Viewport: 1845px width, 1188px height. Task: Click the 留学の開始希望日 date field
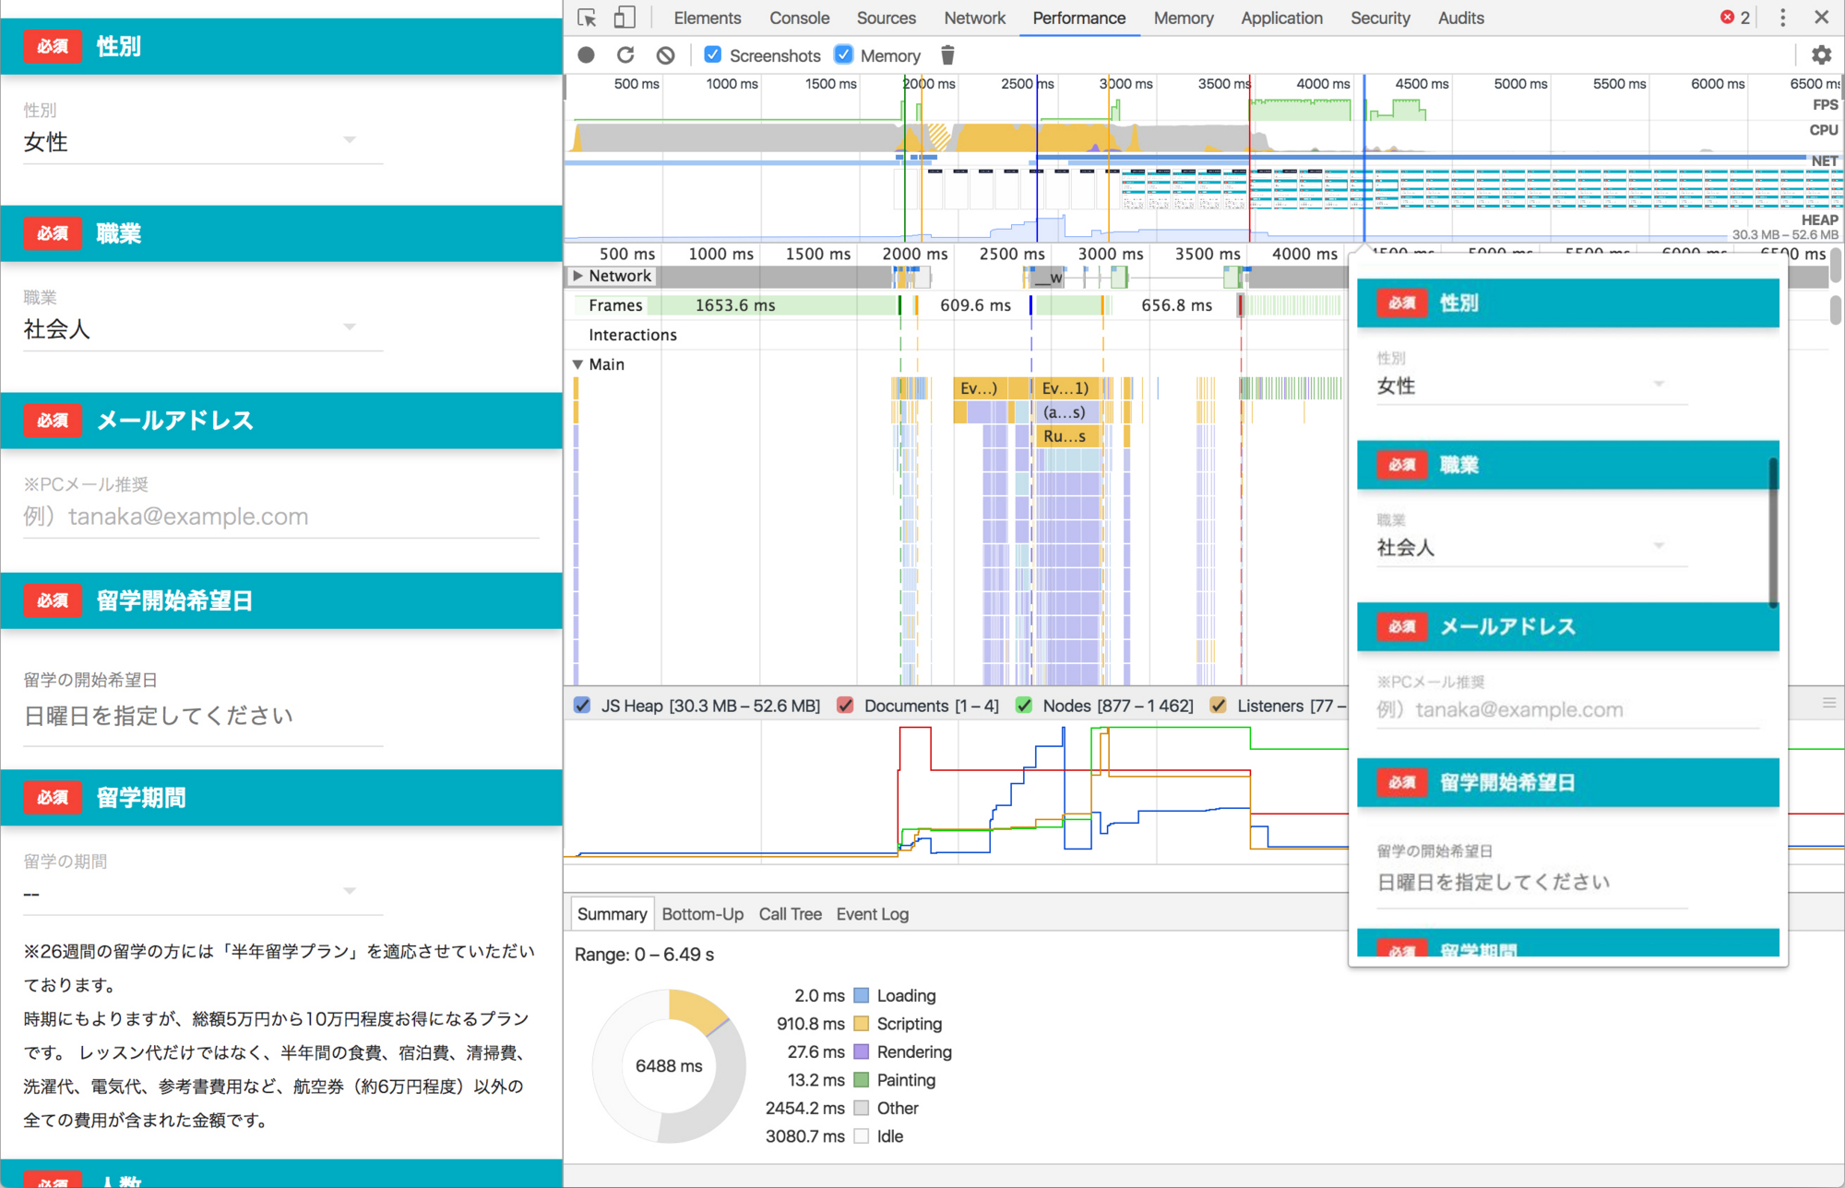click(203, 716)
